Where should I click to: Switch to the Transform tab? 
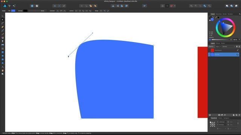tap(214, 118)
